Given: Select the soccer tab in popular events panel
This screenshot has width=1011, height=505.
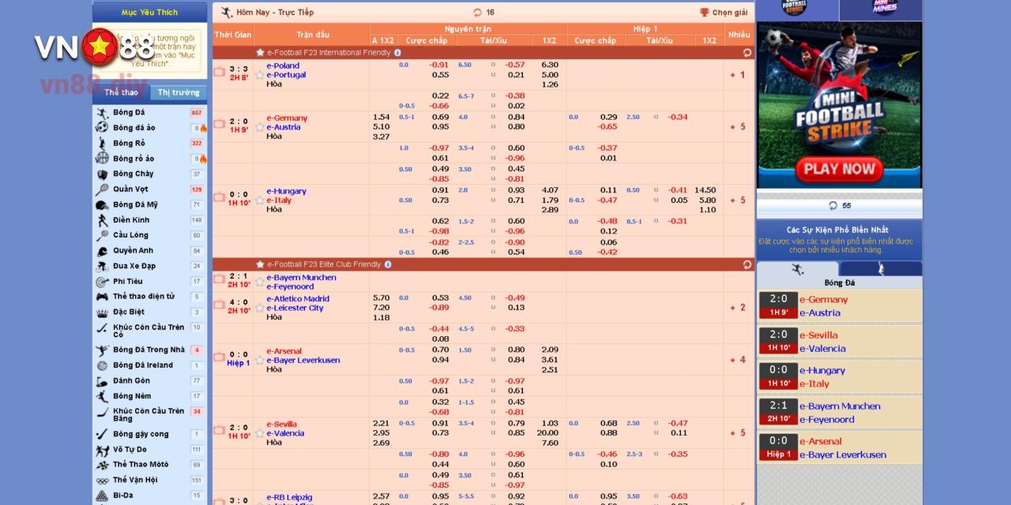Looking at the screenshot, I should [797, 269].
